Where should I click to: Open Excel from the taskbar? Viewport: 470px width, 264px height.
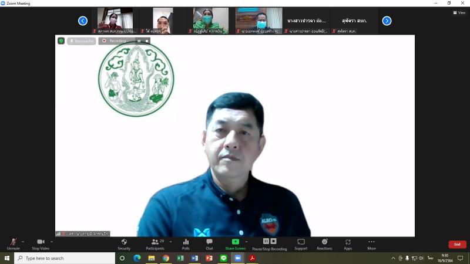(x=180, y=258)
